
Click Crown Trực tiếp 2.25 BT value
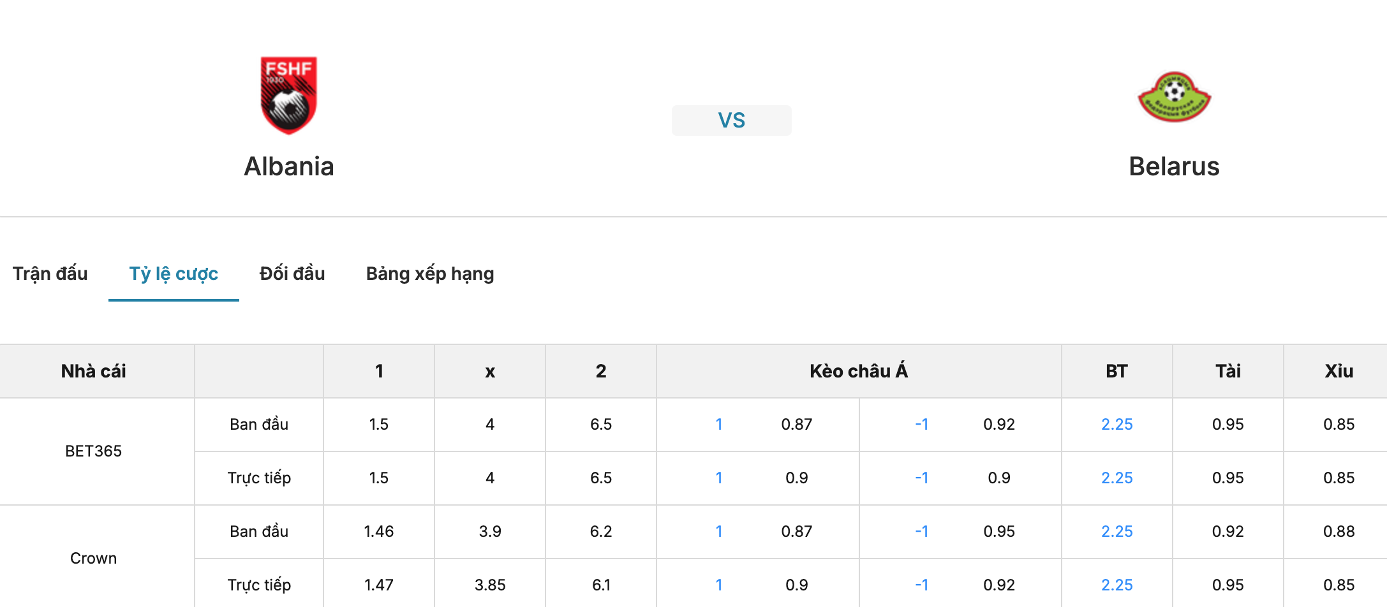1116,585
